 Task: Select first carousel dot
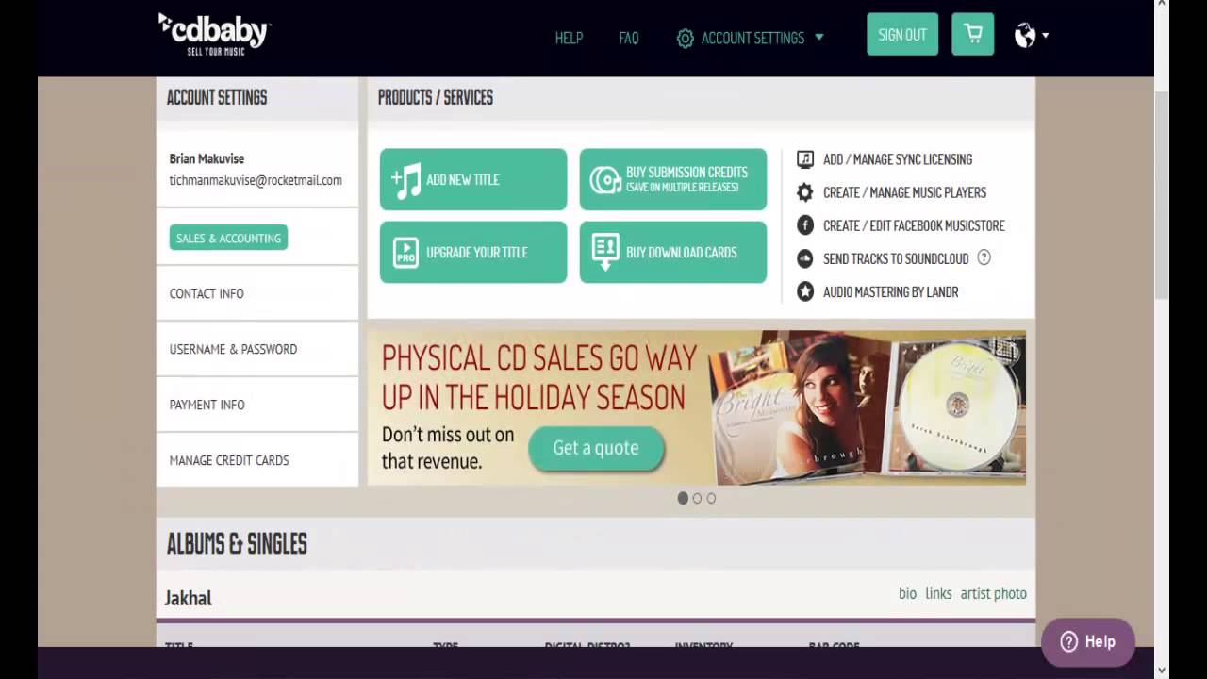tap(683, 498)
